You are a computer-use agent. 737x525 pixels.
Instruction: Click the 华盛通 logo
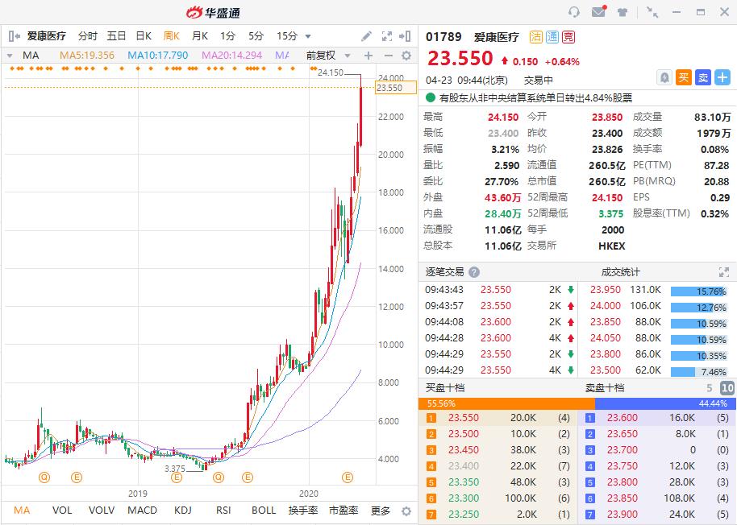tap(213, 12)
